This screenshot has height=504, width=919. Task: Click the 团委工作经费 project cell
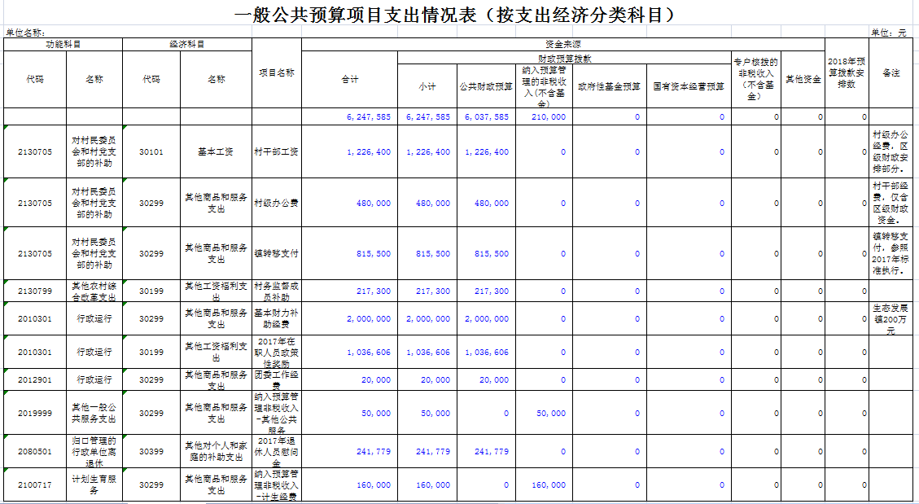pyautogui.click(x=277, y=379)
